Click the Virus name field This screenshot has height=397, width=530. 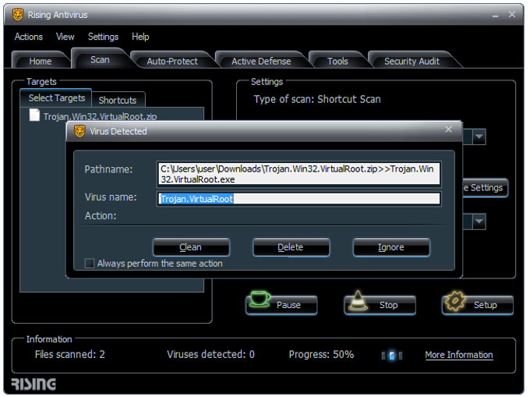[x=299, y=199]
